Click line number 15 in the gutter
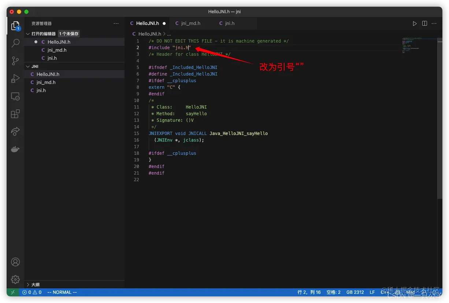 pyautogui.click(x=137, y=134)
